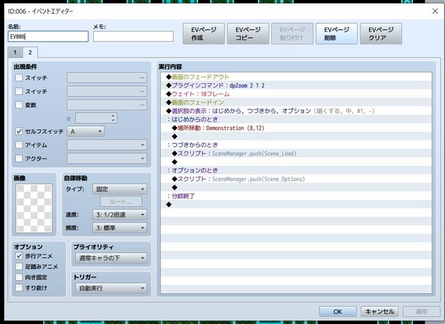
Task: Enable the Item (アイテム) condition checkbox
Action: [19, 145]
